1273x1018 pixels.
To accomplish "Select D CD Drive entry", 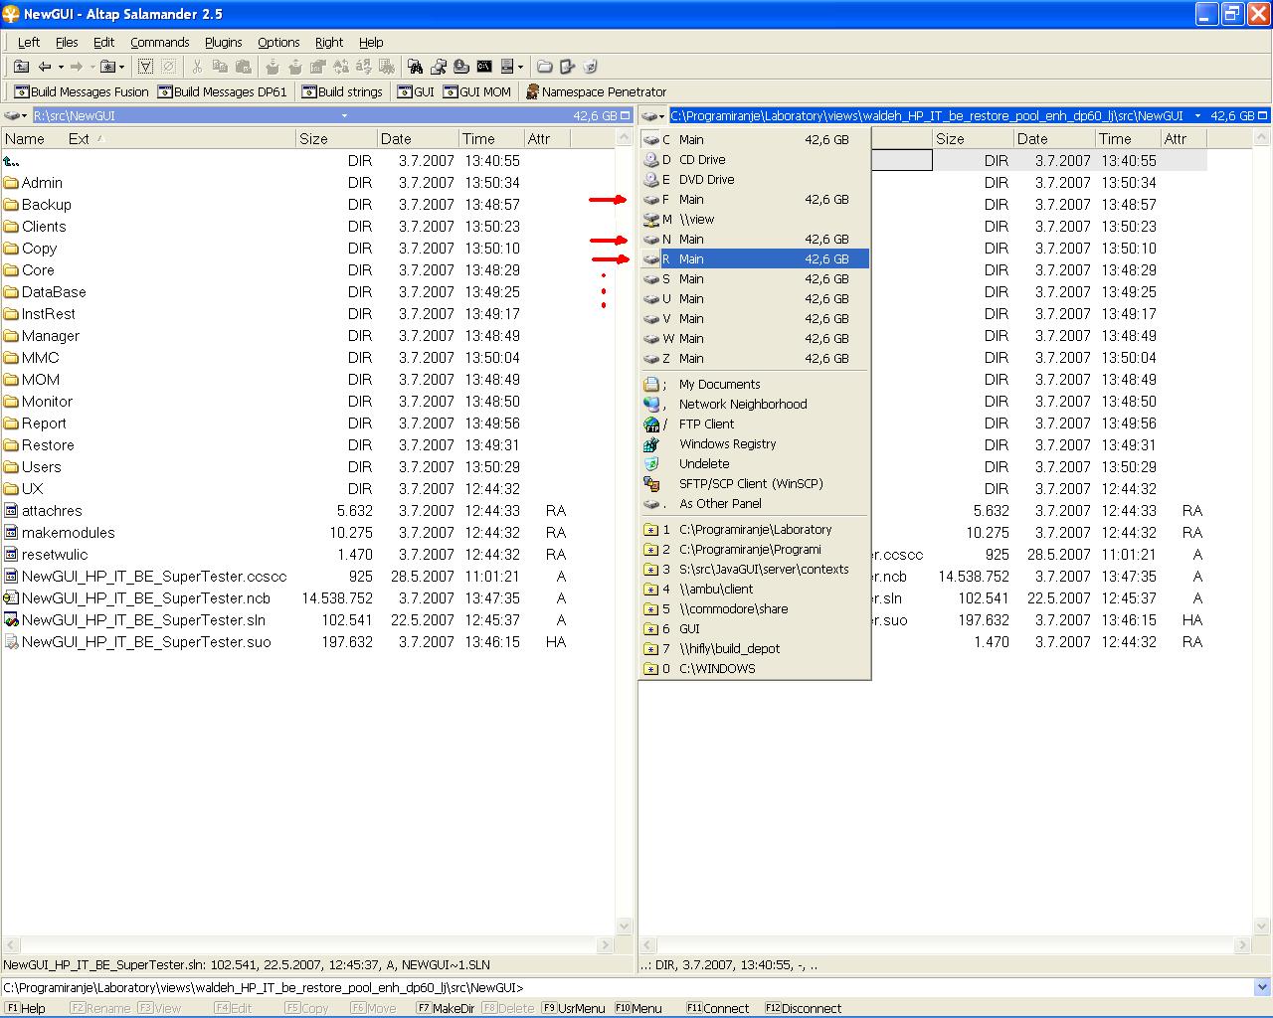I will tap(755, 159).
